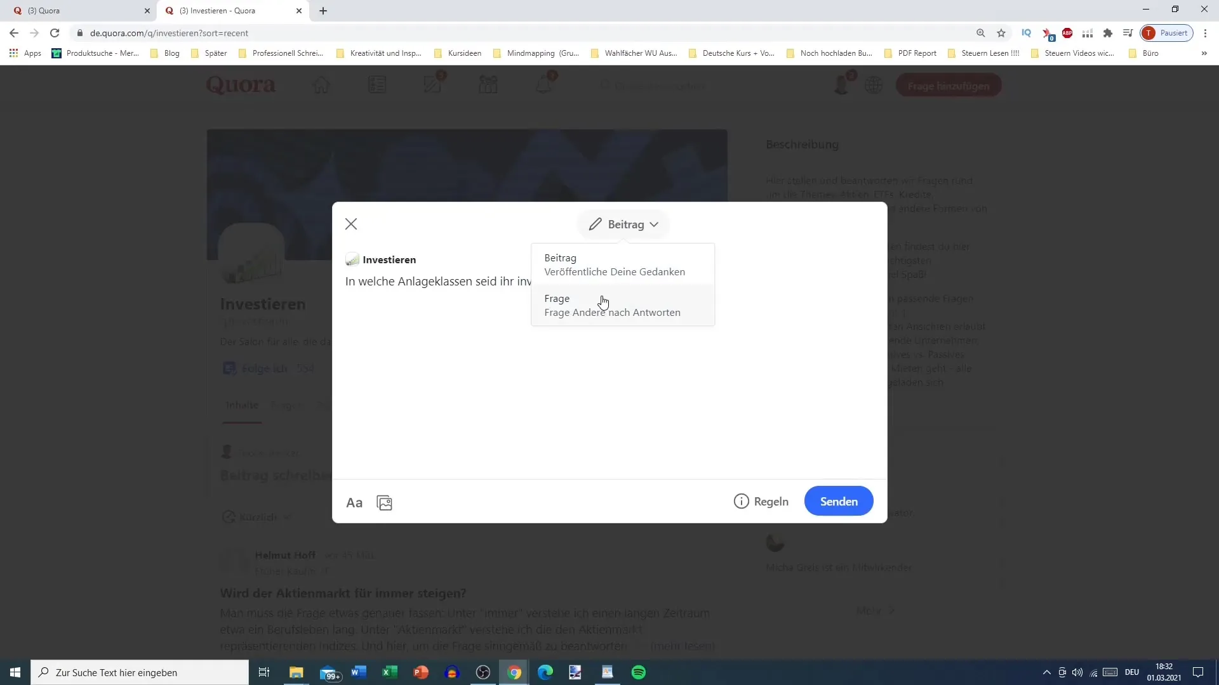The image size is (1219, 685).
Task: Click the address bar URL
Action: pyautogui.click(x=169, y=33)
